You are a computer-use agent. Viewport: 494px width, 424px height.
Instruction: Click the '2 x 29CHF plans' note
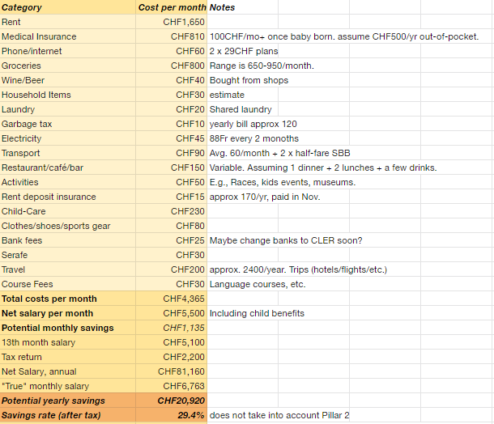[x=244, y=51]
